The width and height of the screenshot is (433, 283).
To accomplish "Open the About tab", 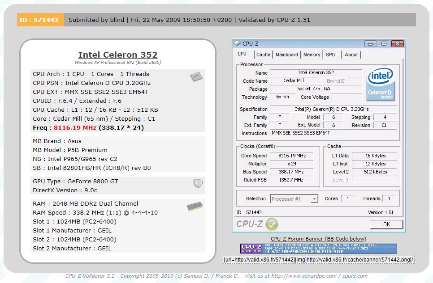I will [x=351, y=55].
